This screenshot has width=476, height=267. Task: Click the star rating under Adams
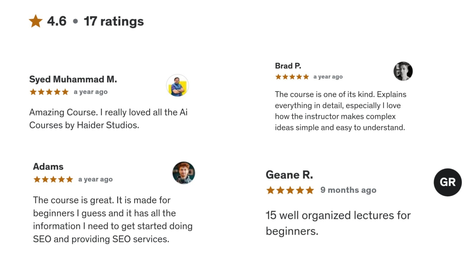(x=53, y=179)
